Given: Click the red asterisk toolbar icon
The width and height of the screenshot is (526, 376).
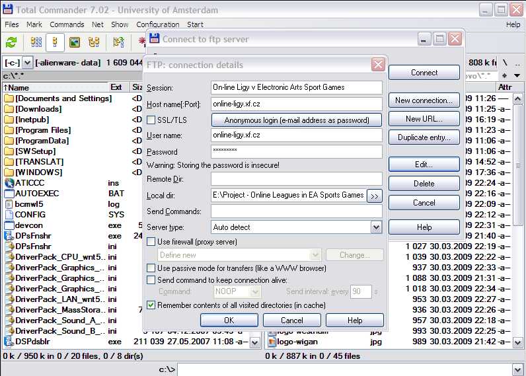Looking at the screenshot, I should 142,41.
